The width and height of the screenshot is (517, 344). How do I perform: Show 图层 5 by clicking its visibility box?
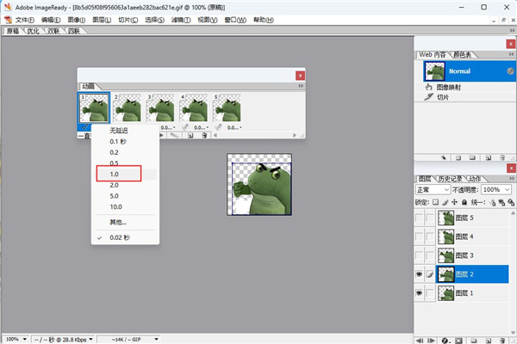point(419,218)
